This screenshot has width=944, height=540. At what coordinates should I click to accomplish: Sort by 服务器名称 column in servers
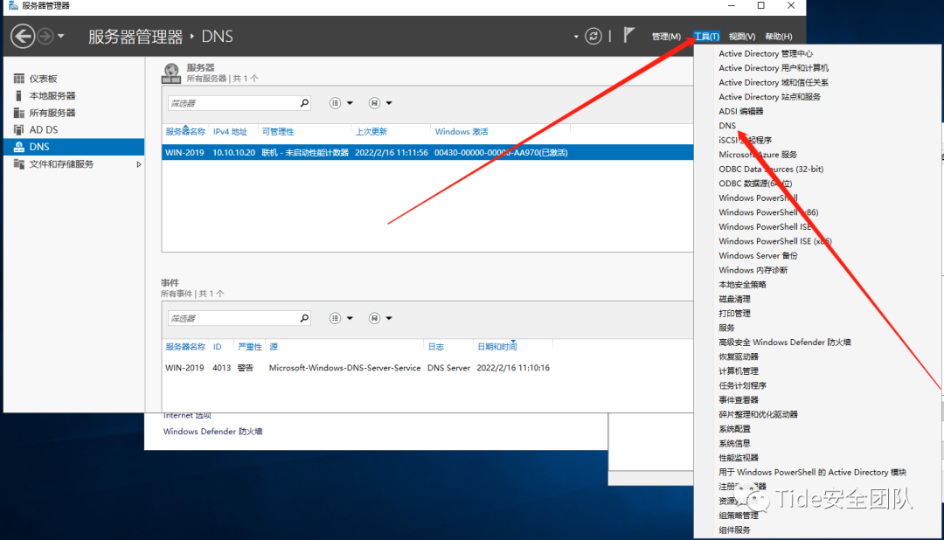click(x=185, y=132)
